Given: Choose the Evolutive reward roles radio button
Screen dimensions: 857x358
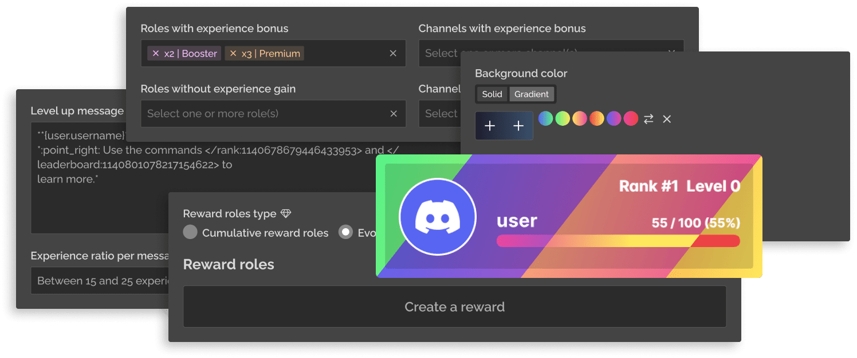Looking at the screenshot, I should point(345,232).
